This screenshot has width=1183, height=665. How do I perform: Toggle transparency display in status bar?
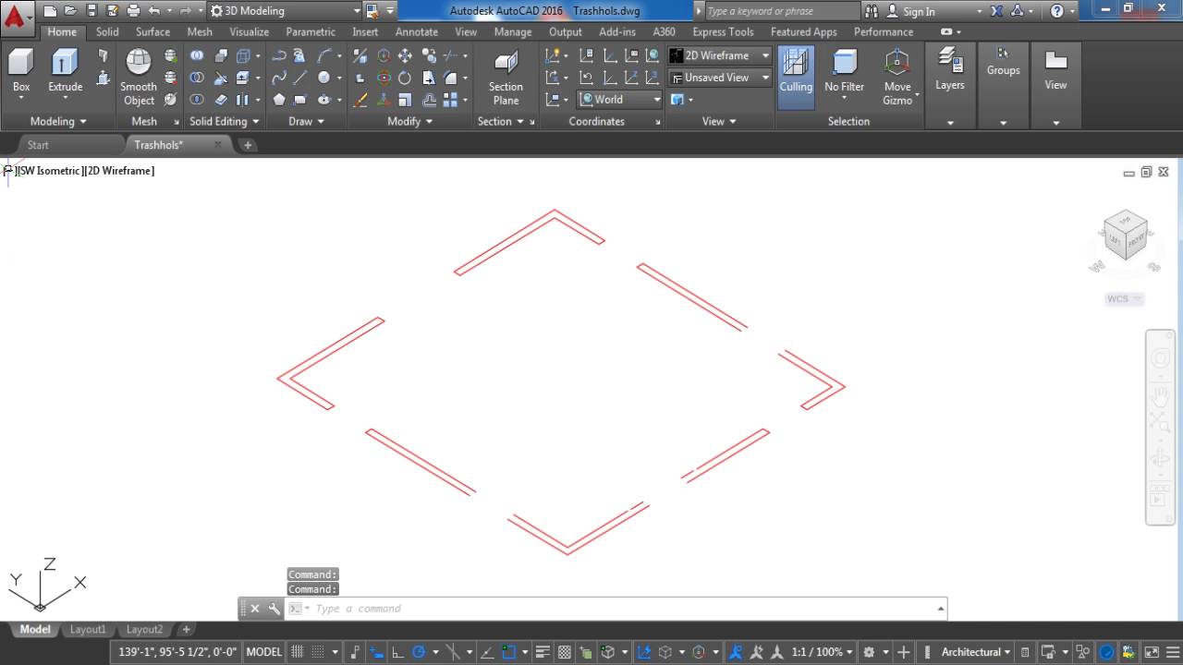point(565,652)
